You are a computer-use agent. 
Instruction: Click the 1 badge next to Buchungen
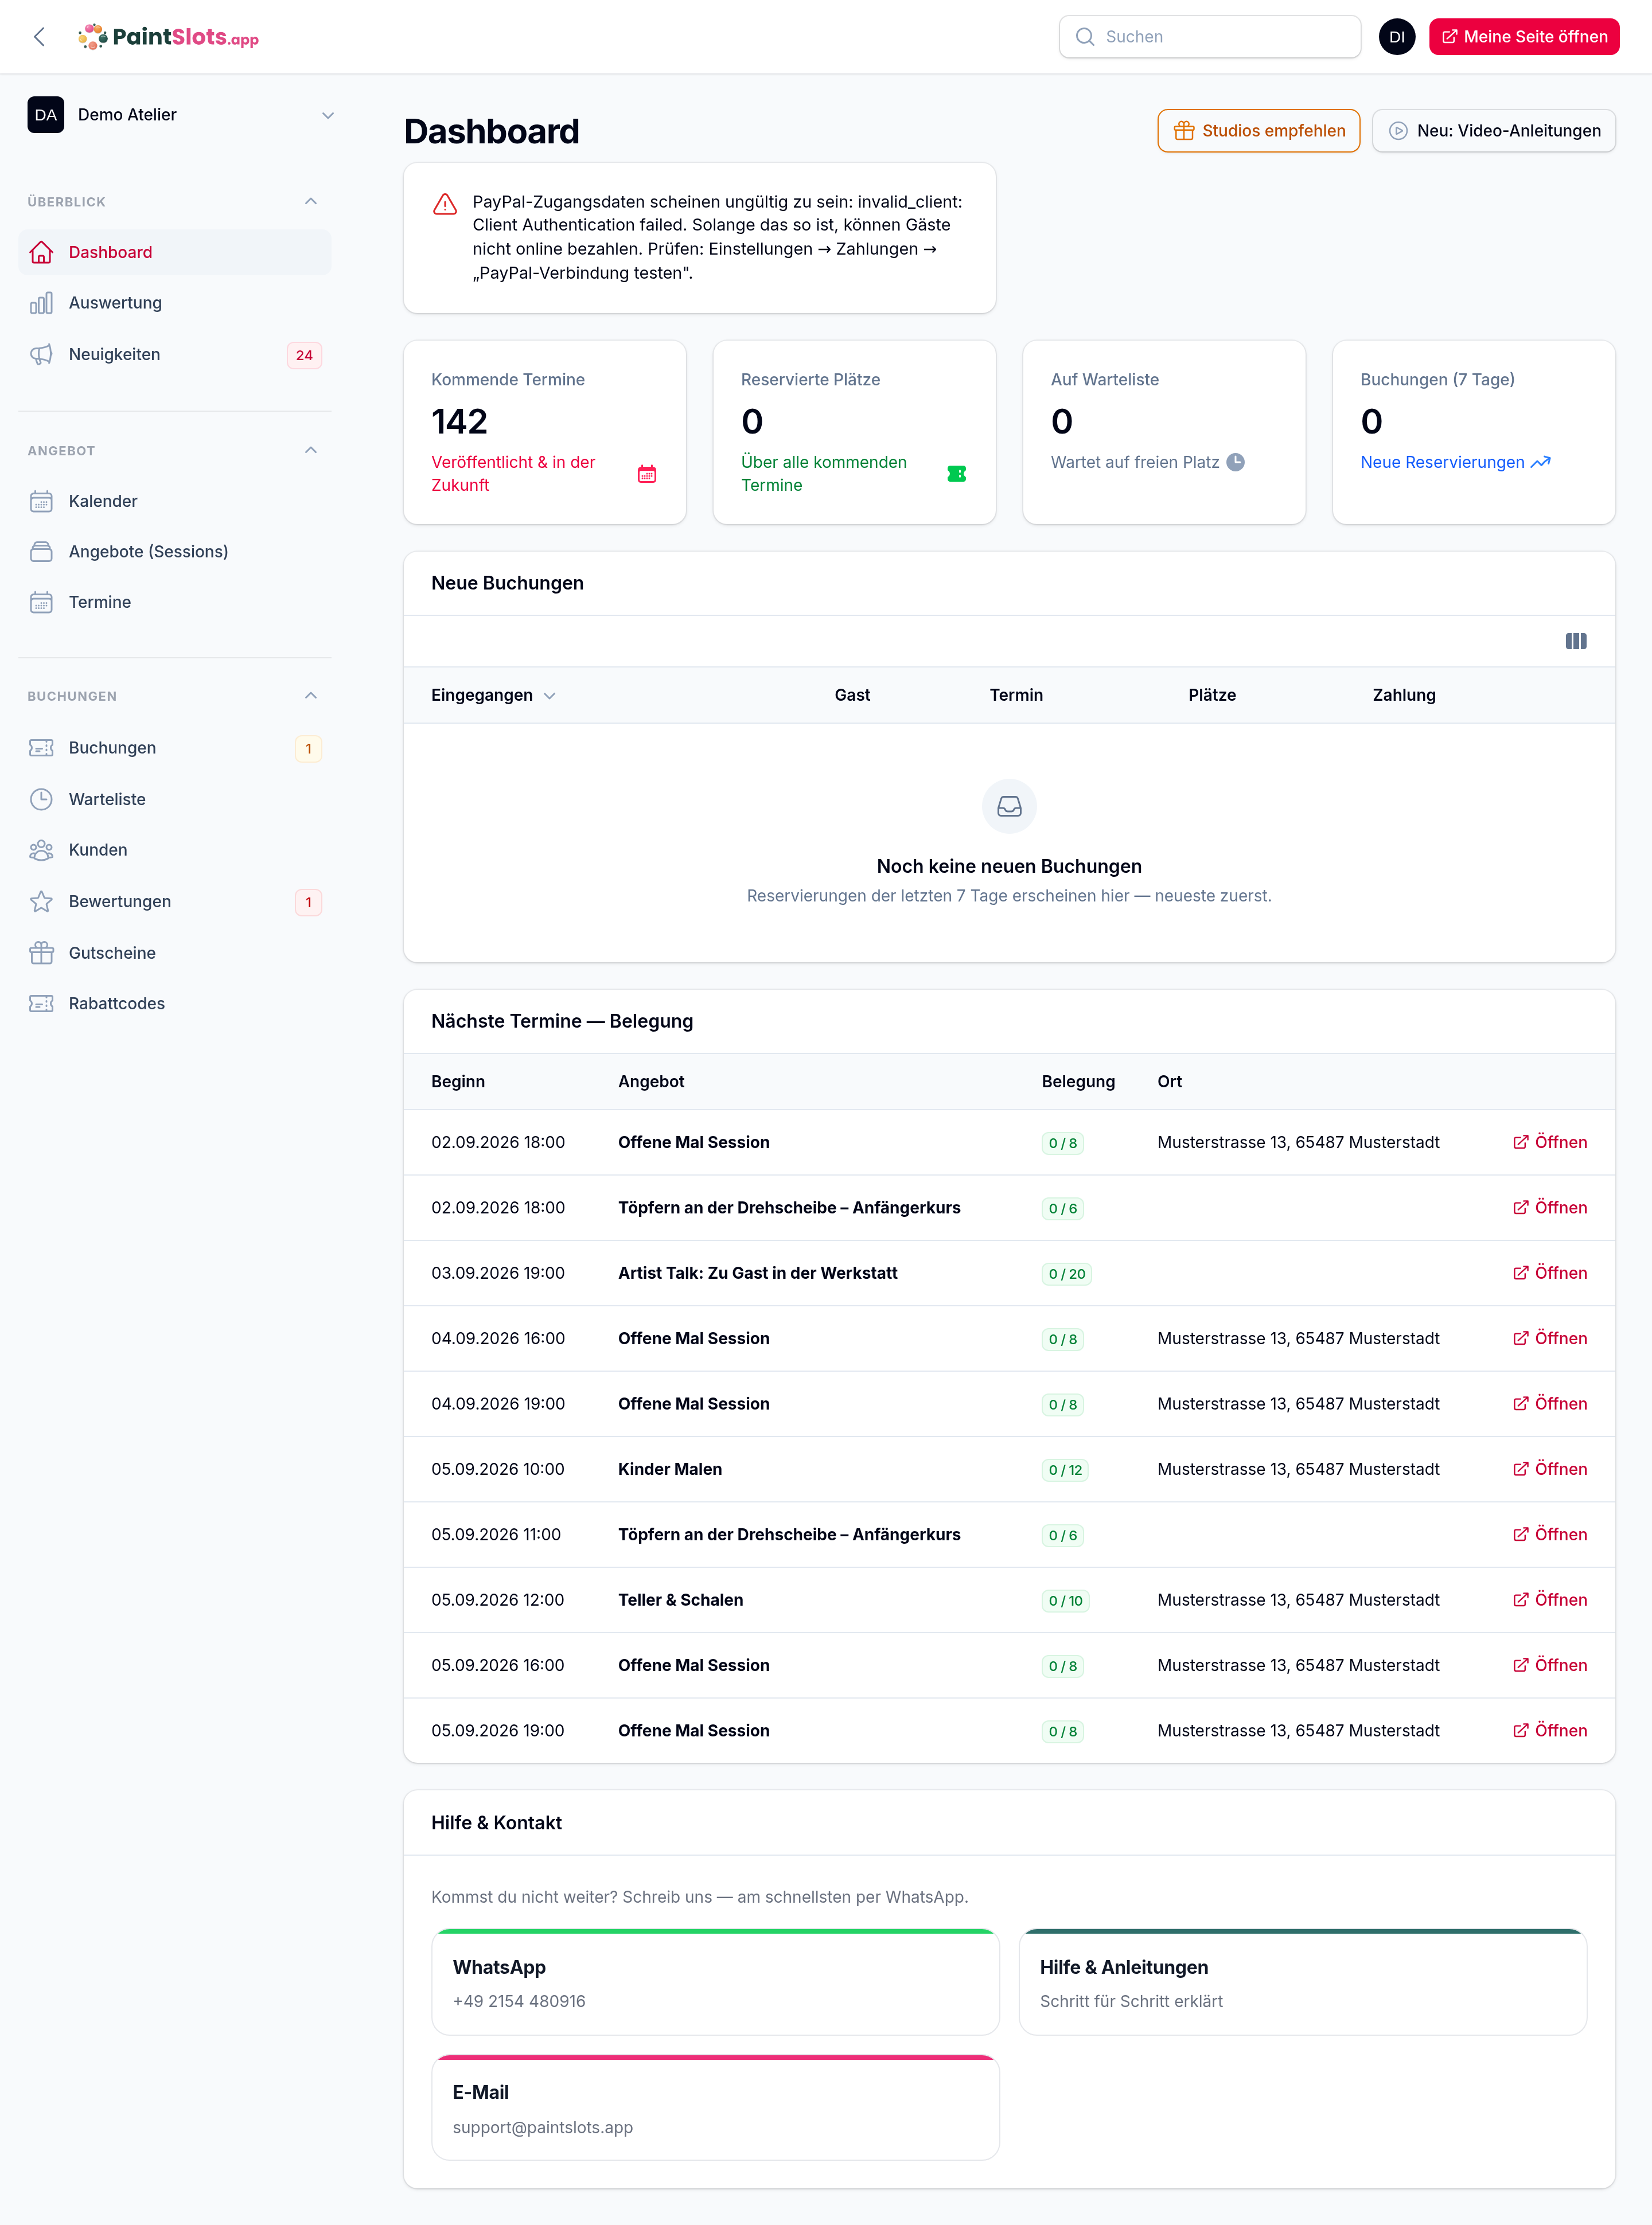pos(308,749)
